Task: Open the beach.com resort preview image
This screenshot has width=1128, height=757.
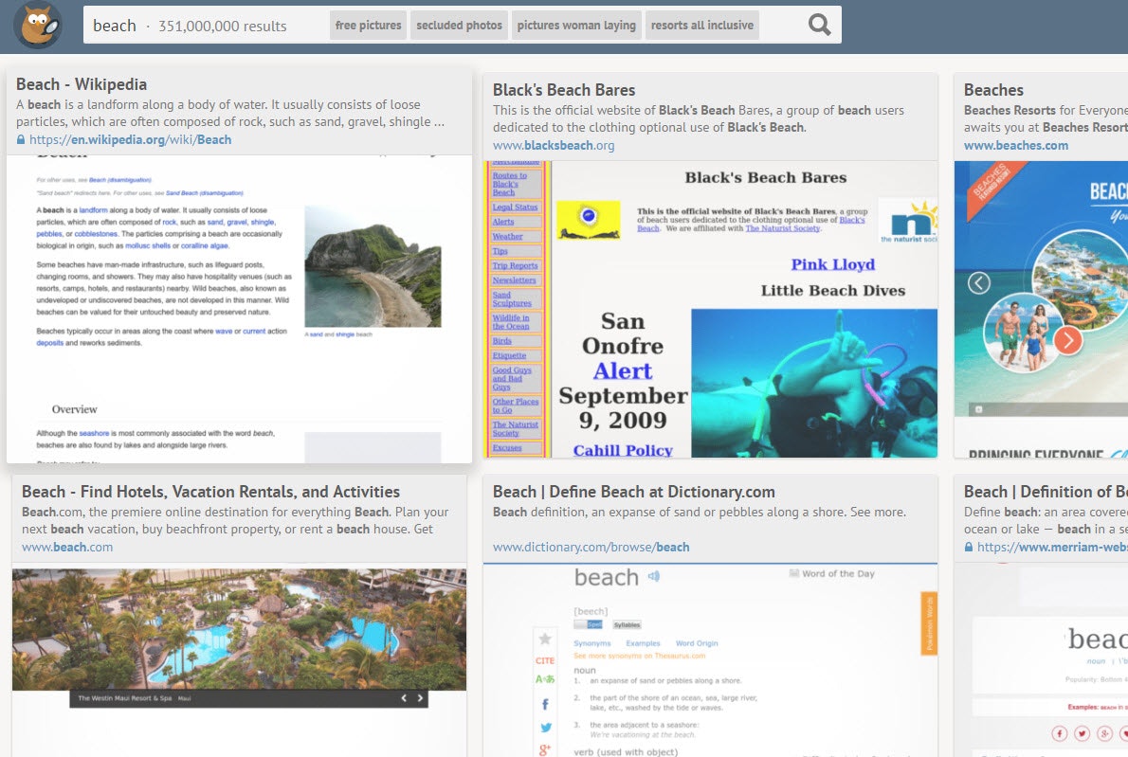Action: (239, 629)
